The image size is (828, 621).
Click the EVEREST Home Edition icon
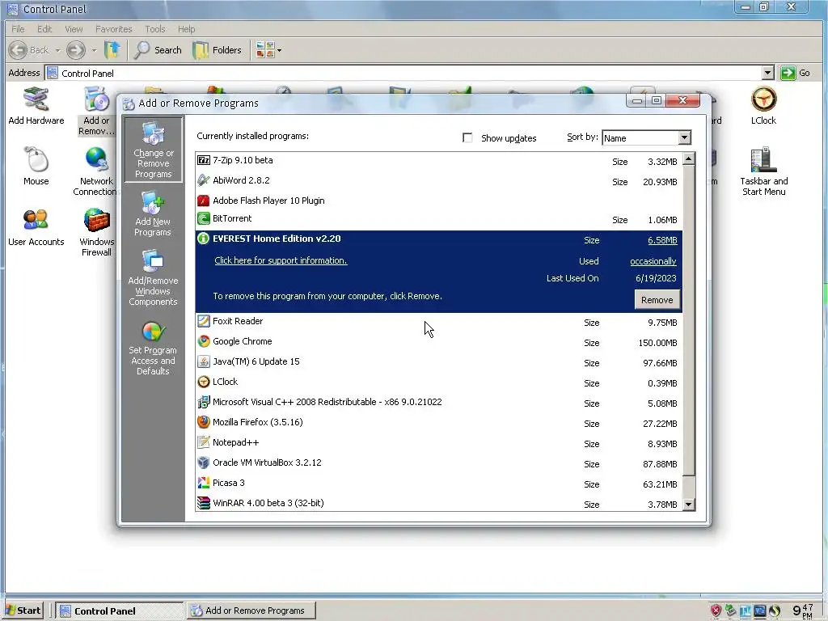pos(203,239)
